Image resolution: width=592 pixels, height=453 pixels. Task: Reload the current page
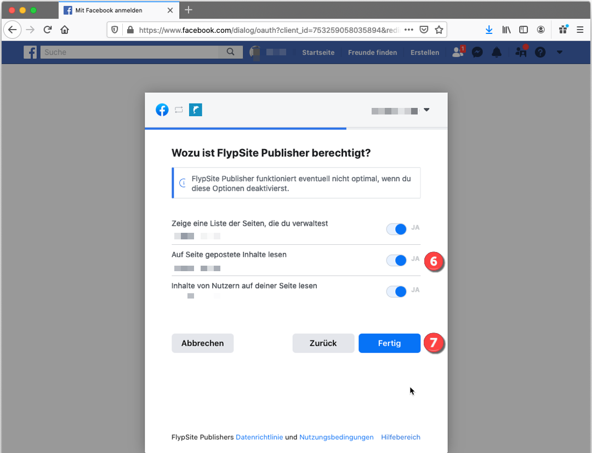click(48, 30)
